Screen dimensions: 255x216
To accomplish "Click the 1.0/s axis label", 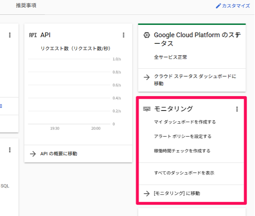I will click(x=117, y=59).
